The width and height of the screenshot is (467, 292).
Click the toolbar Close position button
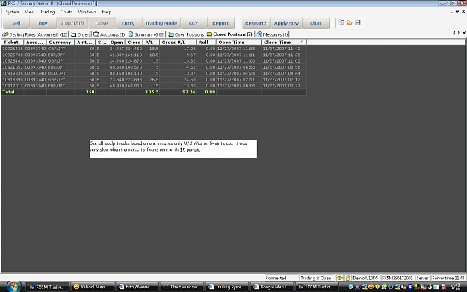pyautogui.click(x=102, y=23)
